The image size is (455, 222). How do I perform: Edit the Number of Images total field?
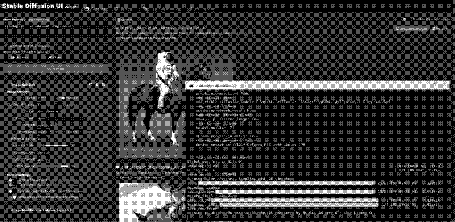point(40,104)
